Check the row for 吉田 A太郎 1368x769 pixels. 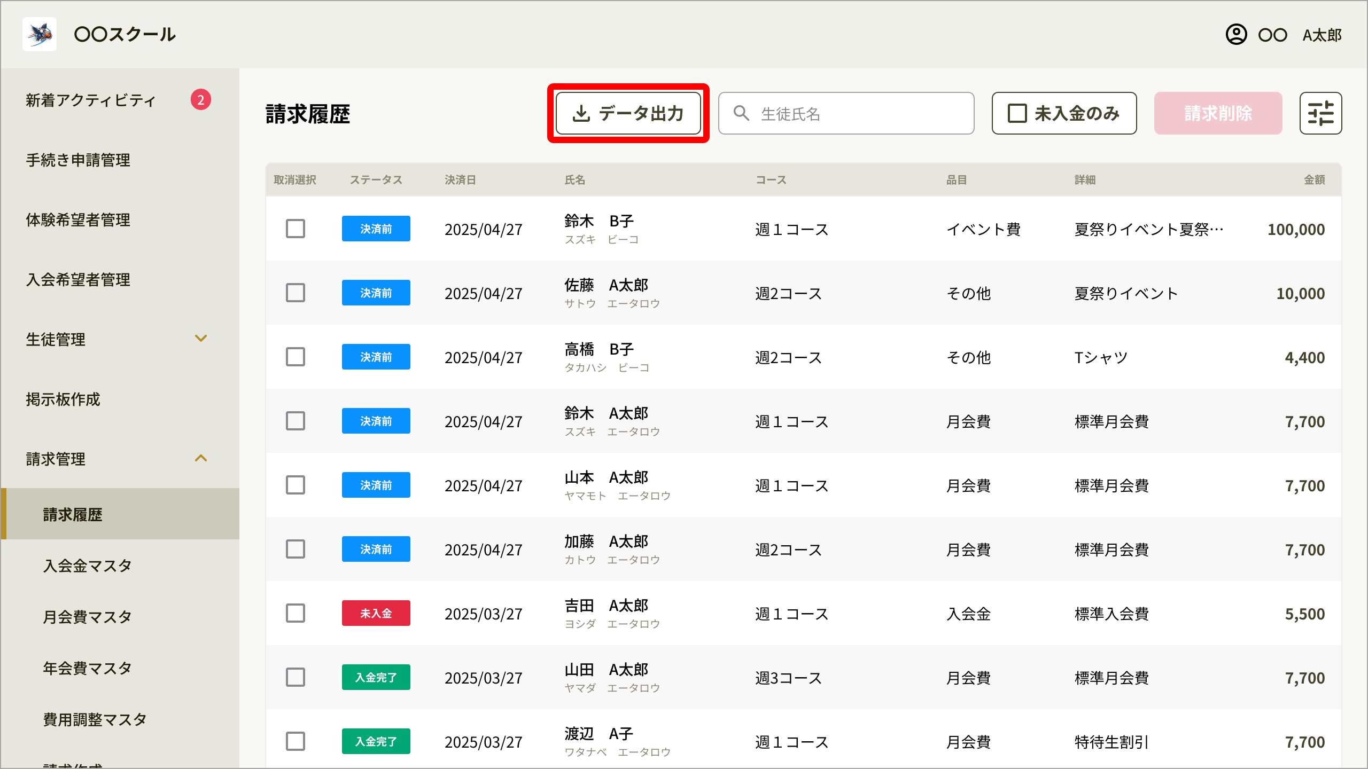[296, 613]
